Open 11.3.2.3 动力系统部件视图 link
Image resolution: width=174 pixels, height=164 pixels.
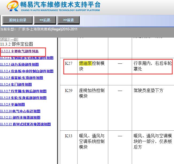(20, 65)
